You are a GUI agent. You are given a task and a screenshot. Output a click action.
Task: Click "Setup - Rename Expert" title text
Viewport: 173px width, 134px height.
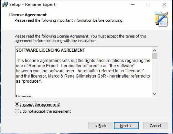click(x=32, y=4)
